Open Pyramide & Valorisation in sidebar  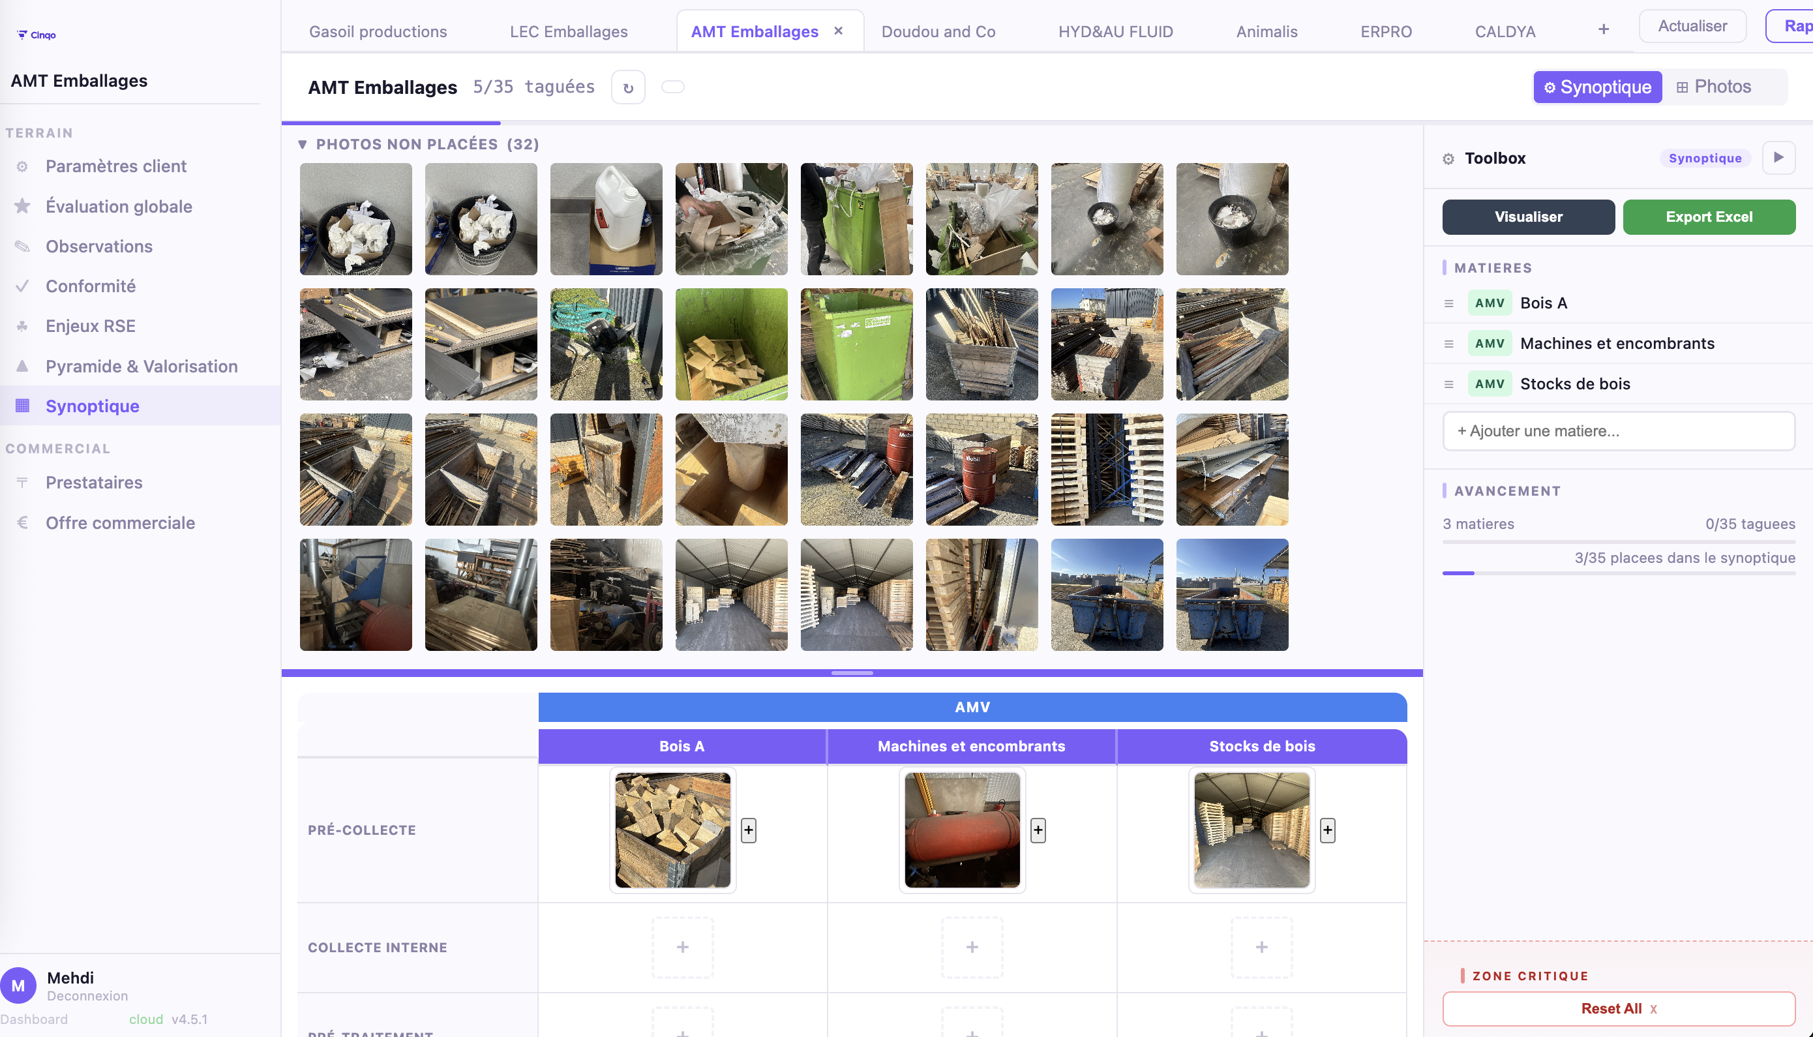pos(141,366)
